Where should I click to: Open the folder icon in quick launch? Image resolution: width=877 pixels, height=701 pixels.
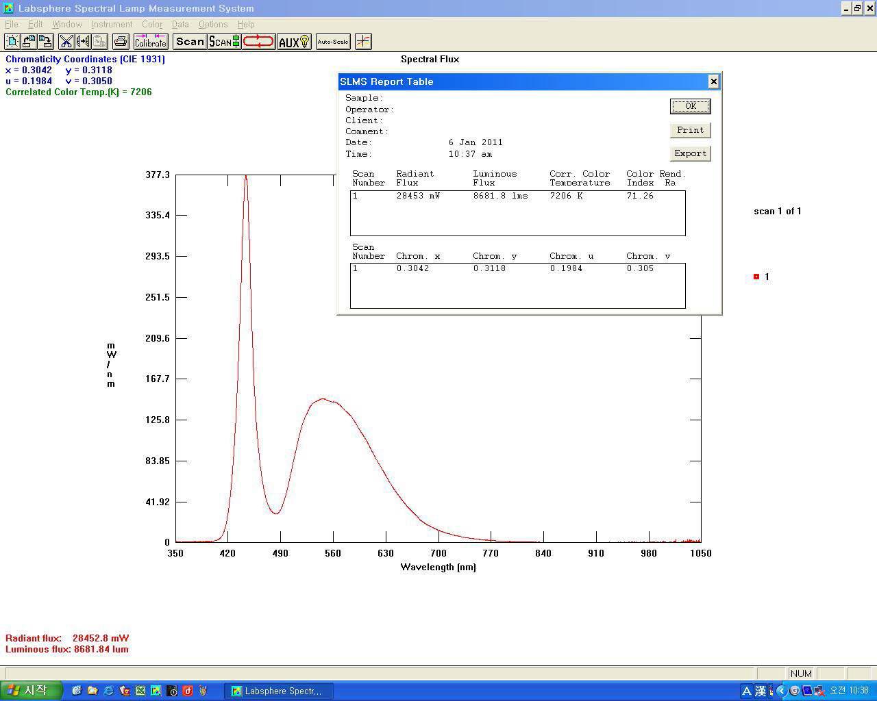point(92,691)
